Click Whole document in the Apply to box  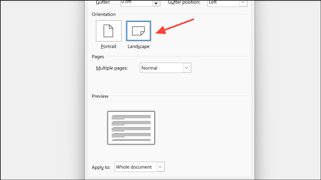pos(134,167)
